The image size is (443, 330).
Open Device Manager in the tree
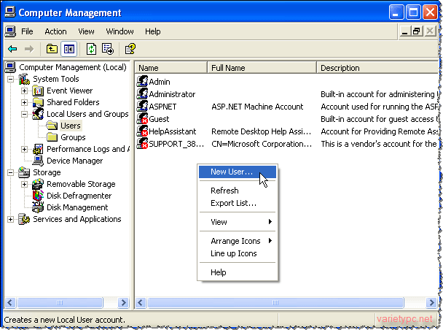(x=74, y=161)
